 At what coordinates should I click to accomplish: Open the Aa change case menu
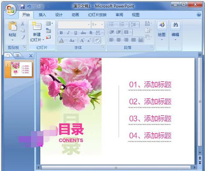coord(72,40)
